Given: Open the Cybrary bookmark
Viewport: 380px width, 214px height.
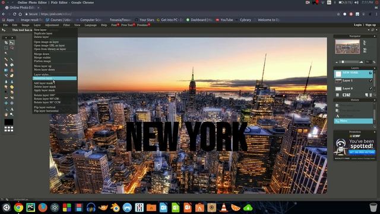Looking at the screenshot, I should [244, 20].
